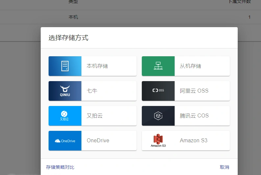Click the Tencent COS hexagon cube icon
Screen dimensions: 261x175
158,116
